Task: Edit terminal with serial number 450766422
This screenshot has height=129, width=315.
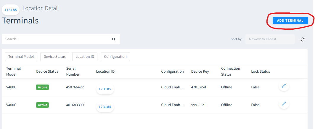Action: [284, 86]
